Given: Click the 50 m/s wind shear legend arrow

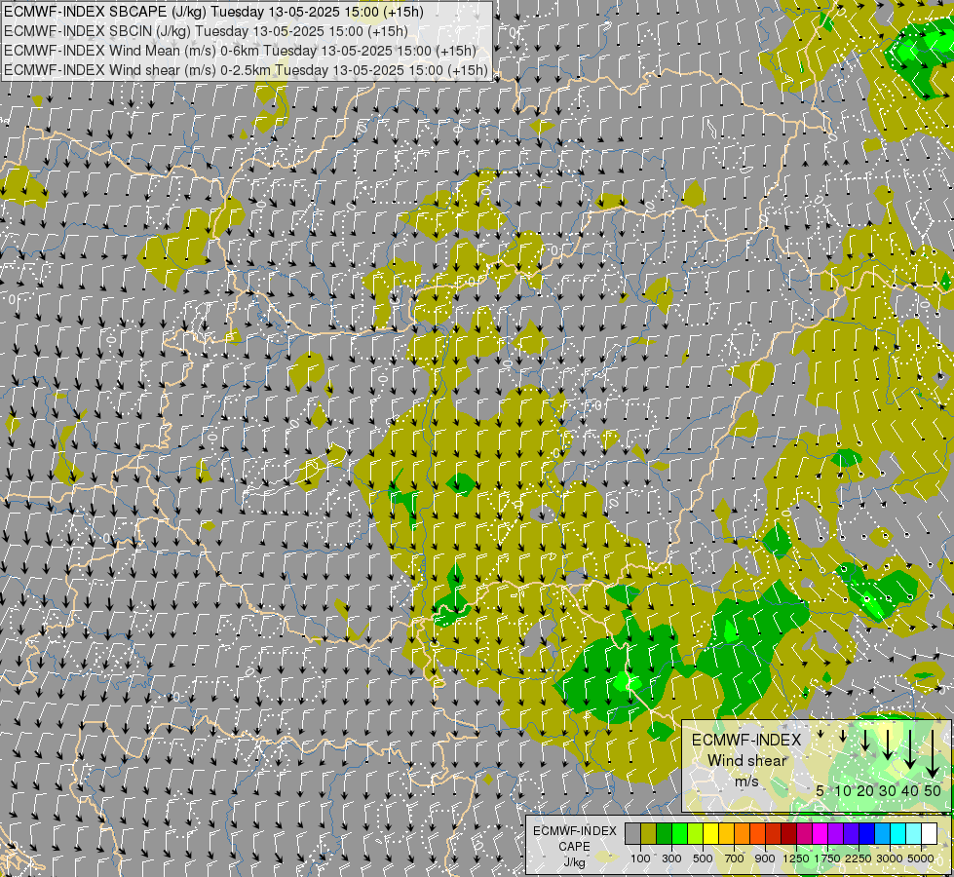Looking at the screenshot, I should click(x=933, y=754).
